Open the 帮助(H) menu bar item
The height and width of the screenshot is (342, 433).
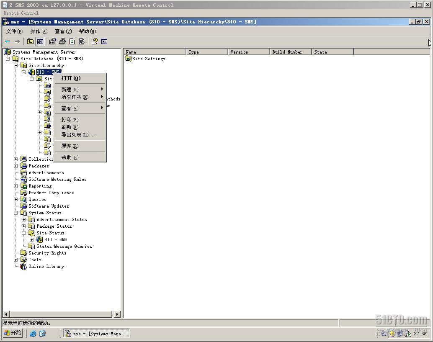88,31
